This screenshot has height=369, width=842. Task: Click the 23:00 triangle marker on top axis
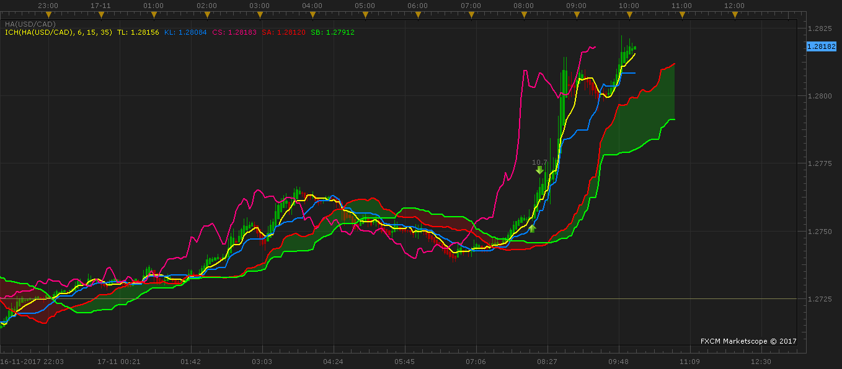tap(48, 14)
